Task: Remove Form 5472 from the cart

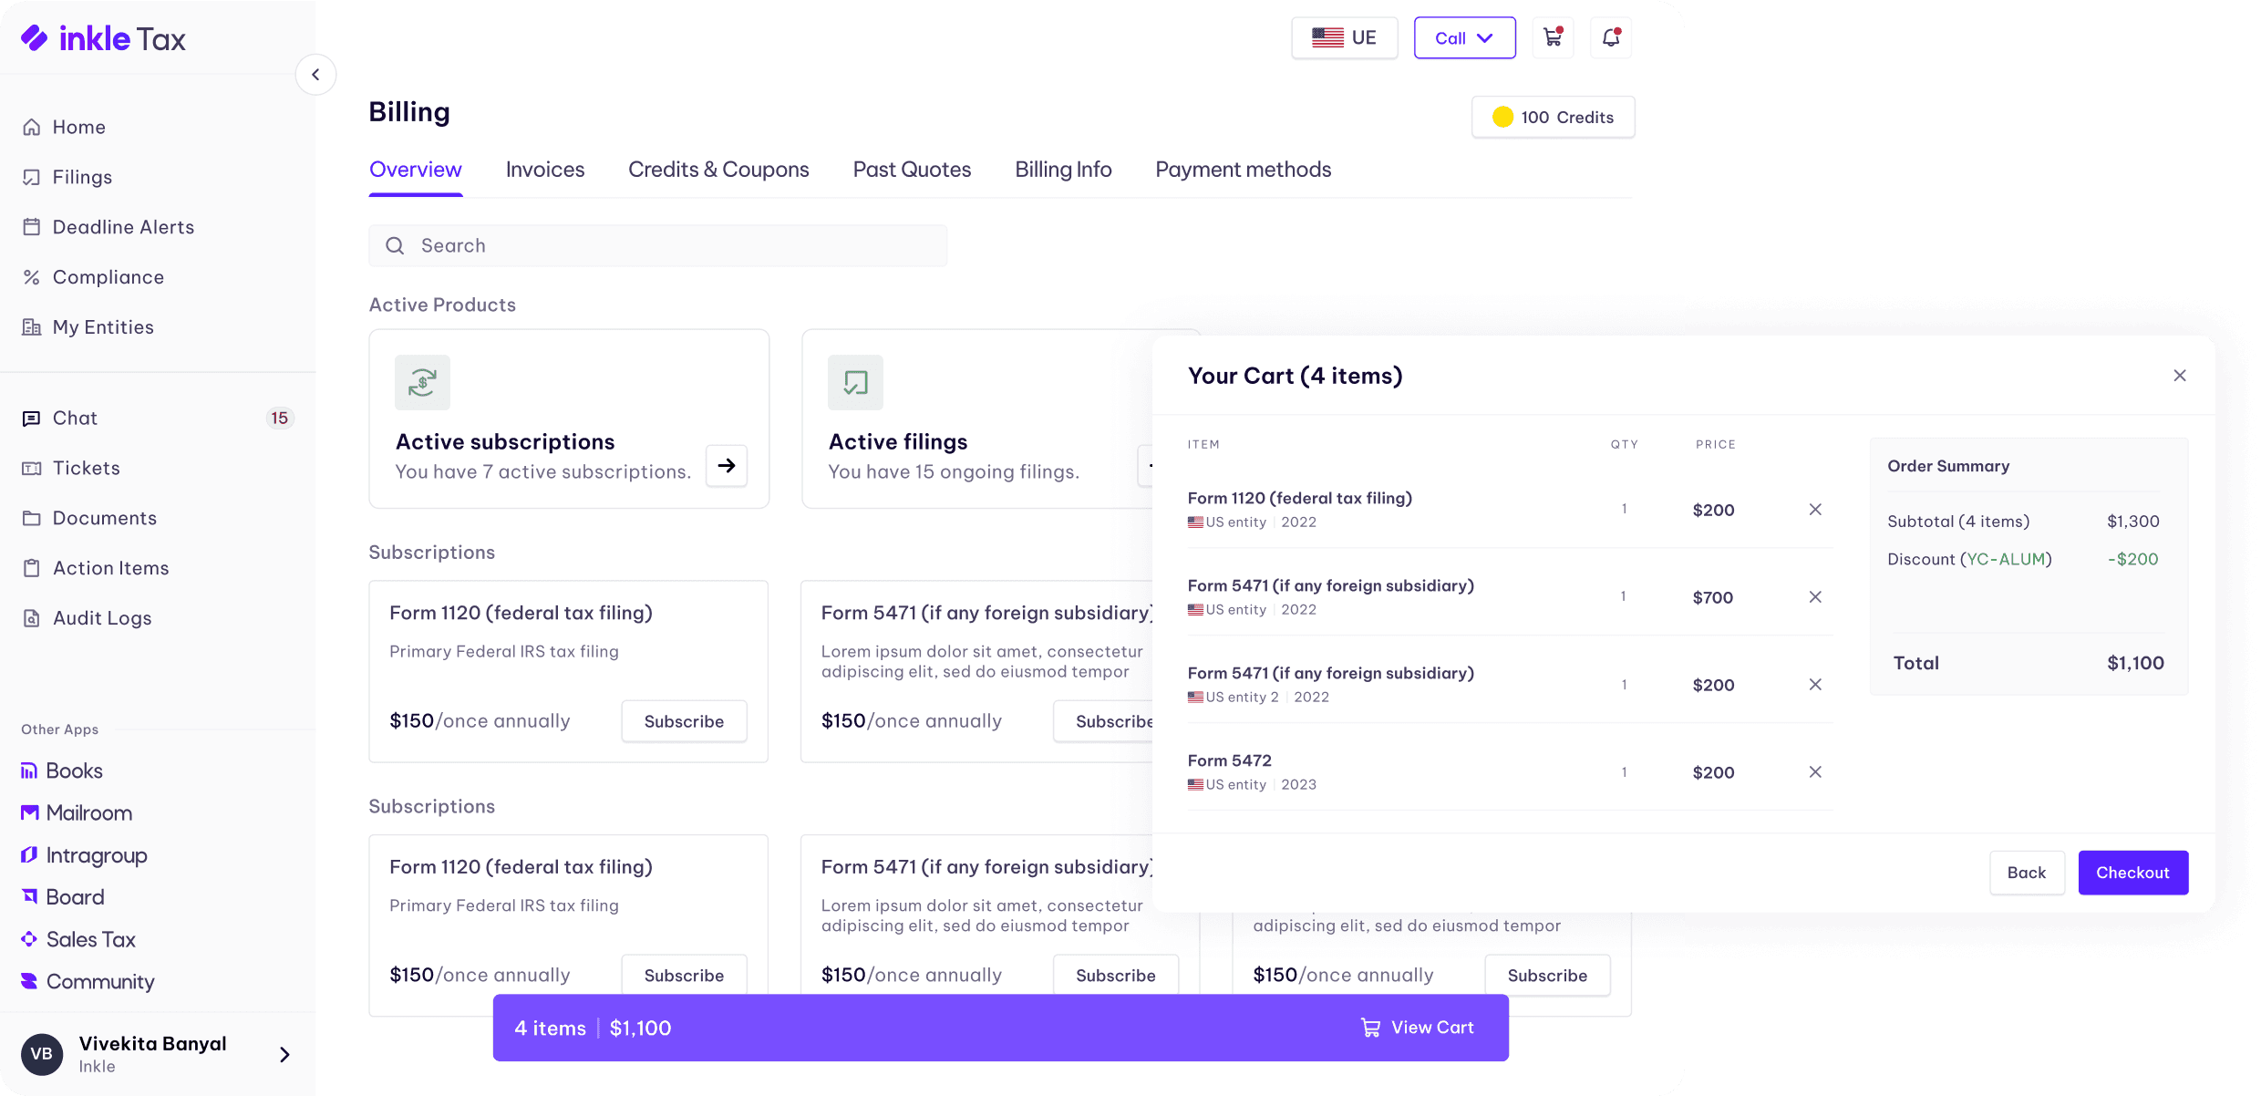Action: (1815, 772)
